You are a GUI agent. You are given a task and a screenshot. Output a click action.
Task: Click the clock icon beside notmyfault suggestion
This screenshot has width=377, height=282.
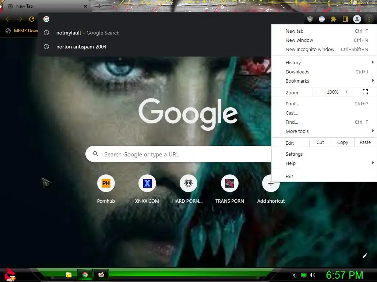tap(46, 33)
